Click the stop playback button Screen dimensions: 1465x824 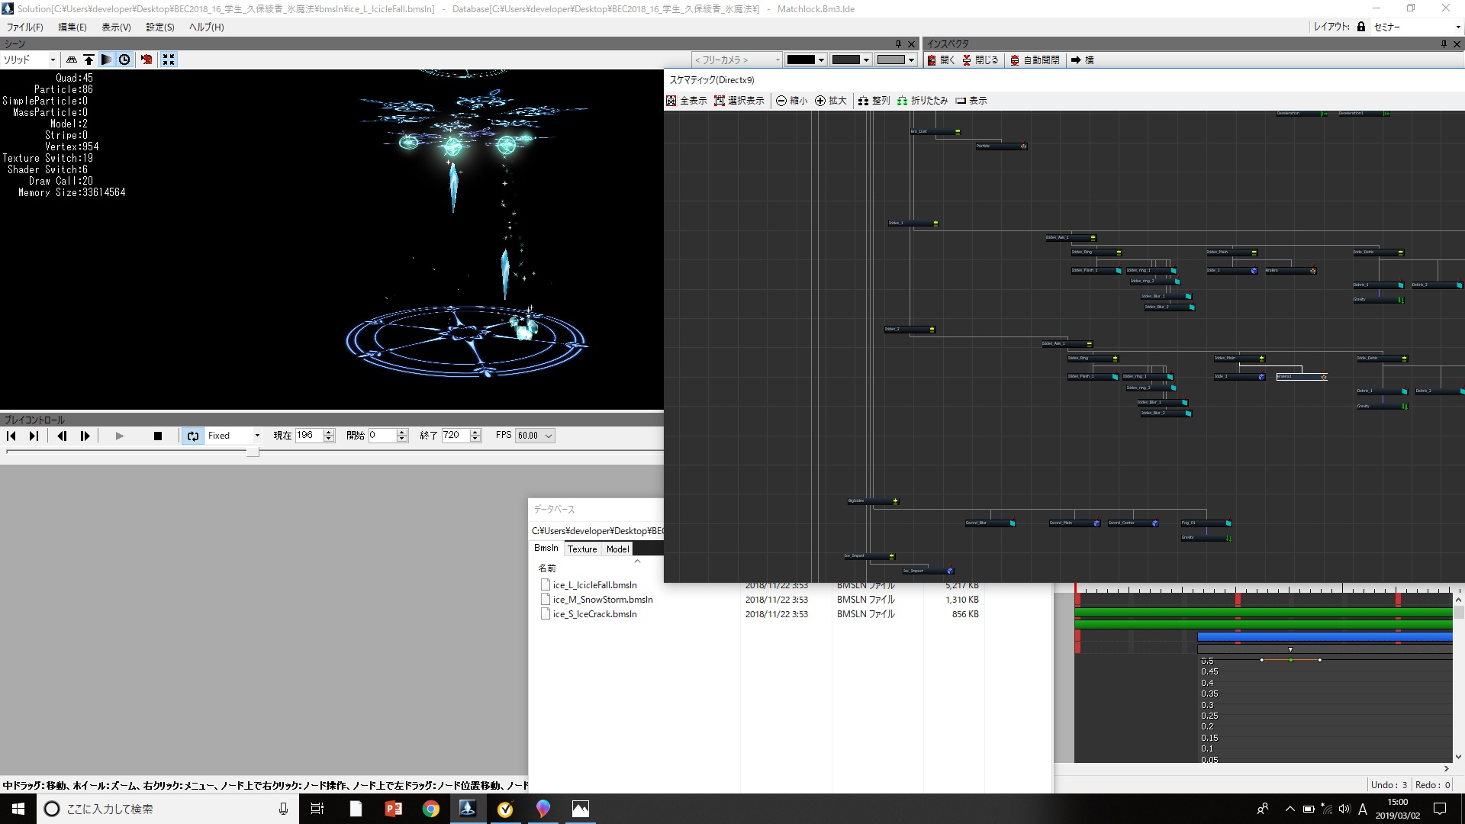(x=158, y=436)
